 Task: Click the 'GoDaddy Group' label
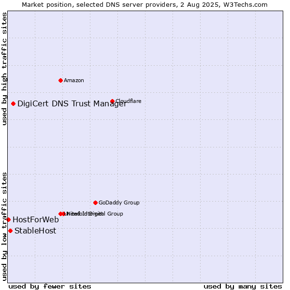pos(119,203)
